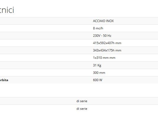Click the bold label ending in 'orbita'
Screen dimensions: 158x115
pyautogui.click(x=4, y=80)
